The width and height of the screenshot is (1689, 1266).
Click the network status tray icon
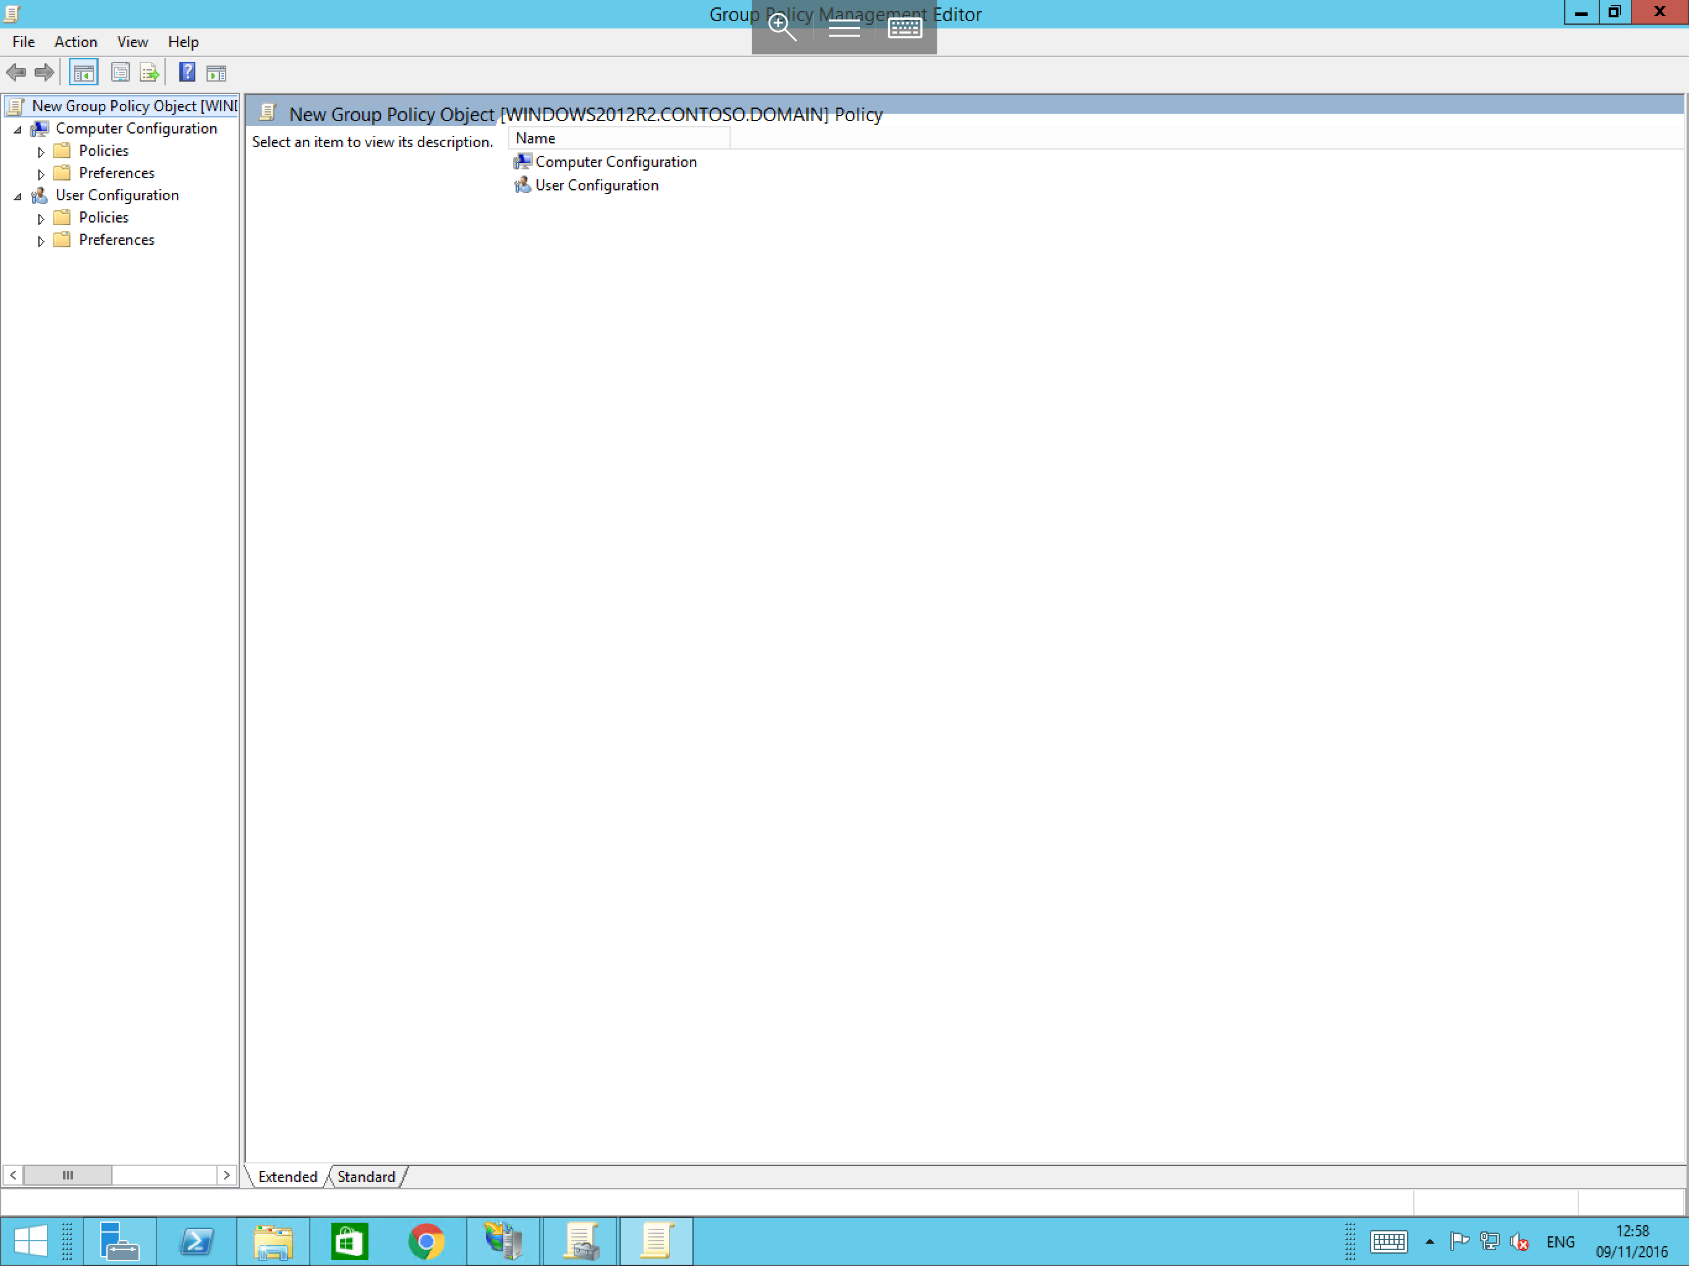tap(1489, 1241)
